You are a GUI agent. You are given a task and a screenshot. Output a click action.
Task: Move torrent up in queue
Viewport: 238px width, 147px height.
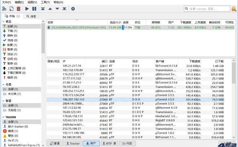point(50,9)
